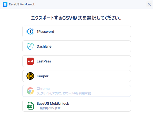153x118 pixels.
Task: Click the red LastPass icon
Action: (30, 61)
